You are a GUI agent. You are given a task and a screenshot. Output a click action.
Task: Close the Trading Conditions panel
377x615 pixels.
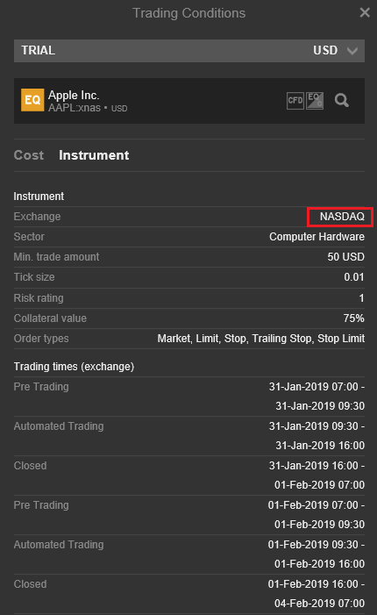(365, 12)
